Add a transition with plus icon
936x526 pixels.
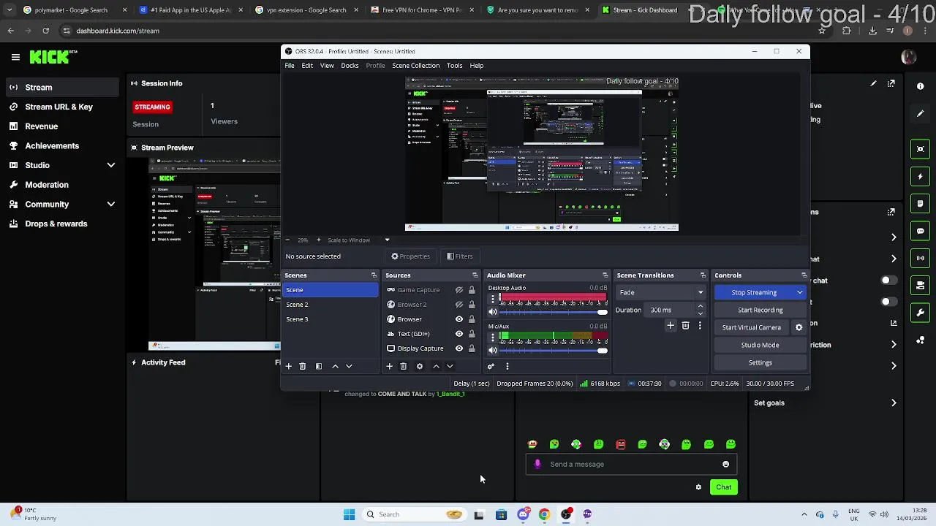tap(671, 326)
